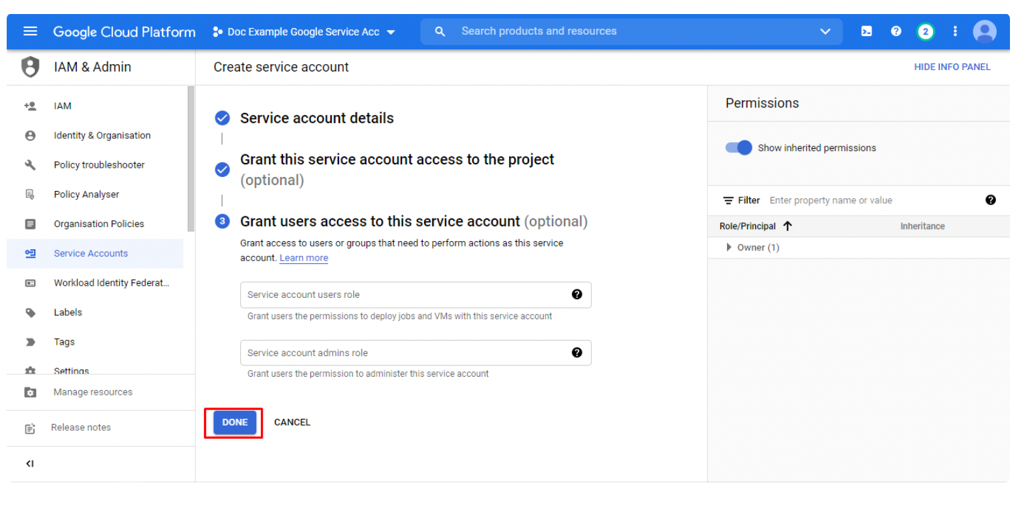Open the Learn more link

pos(304,258)
